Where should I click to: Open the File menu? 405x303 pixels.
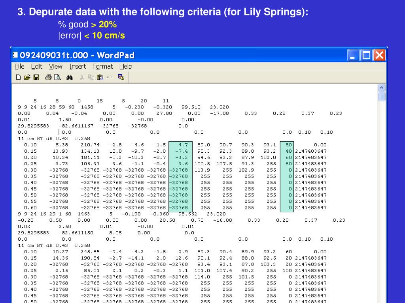pos(19,66)
